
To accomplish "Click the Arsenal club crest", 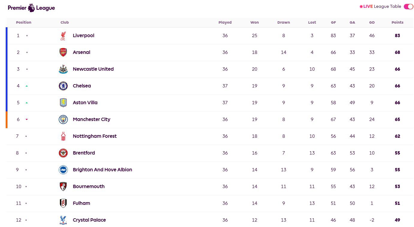I will pyautogui.click(x=63, y=52).
